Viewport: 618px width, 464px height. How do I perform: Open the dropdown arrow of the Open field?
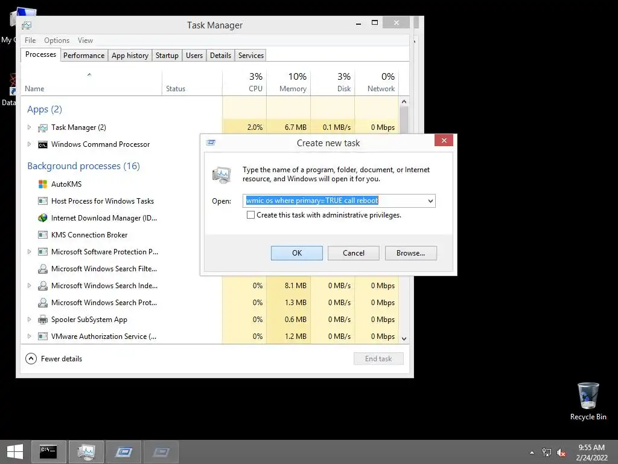pos(430,201)
